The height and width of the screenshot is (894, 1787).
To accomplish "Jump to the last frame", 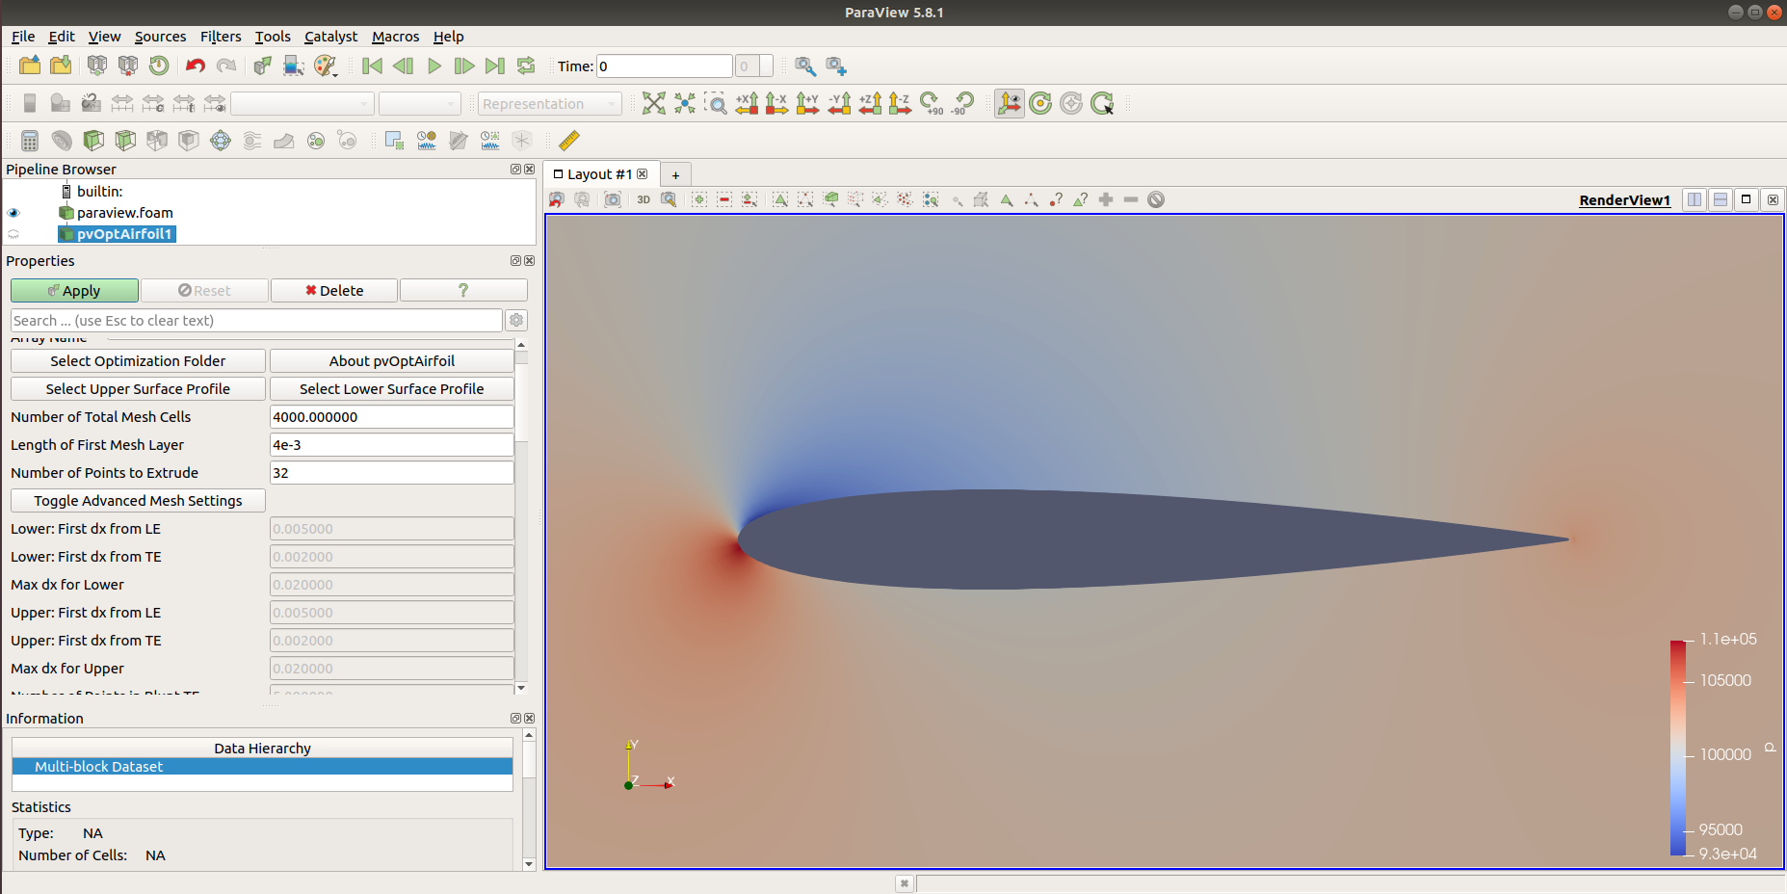I will pyautogui.click(x=495, y=66).
